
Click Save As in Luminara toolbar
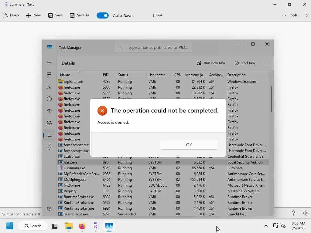(x=80, y=15)
